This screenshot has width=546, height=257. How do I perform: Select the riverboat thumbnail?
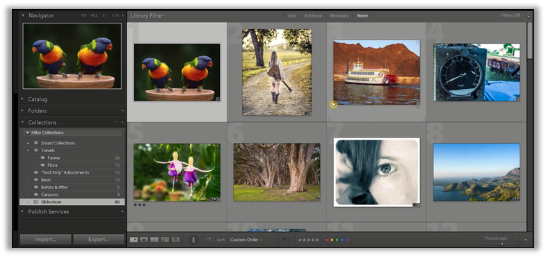coord(376,72)
